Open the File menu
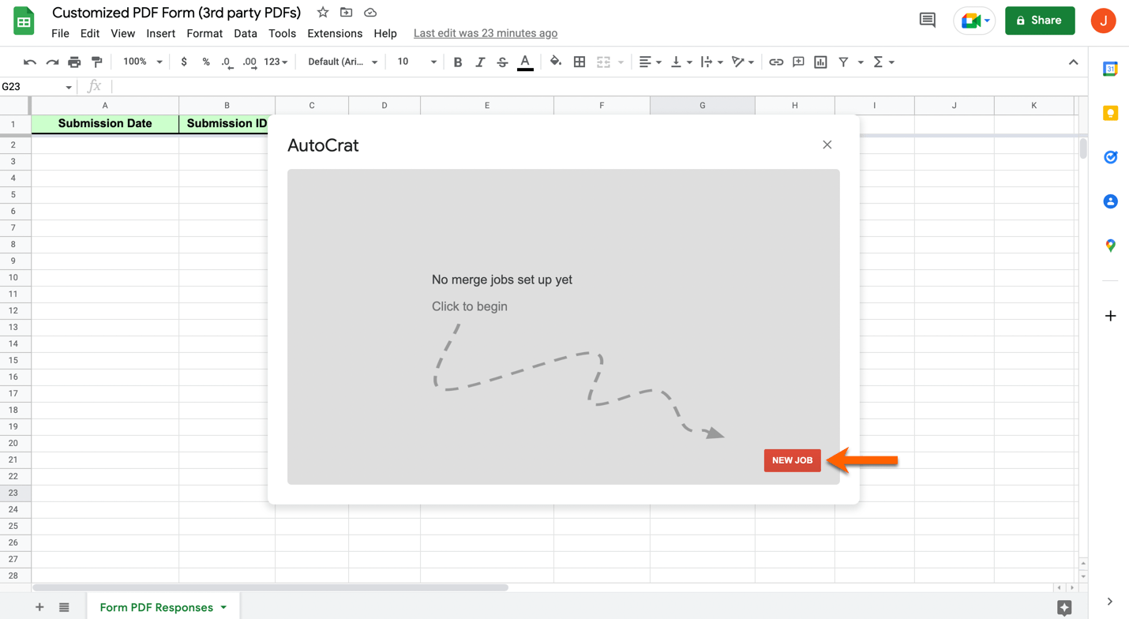 60,33
